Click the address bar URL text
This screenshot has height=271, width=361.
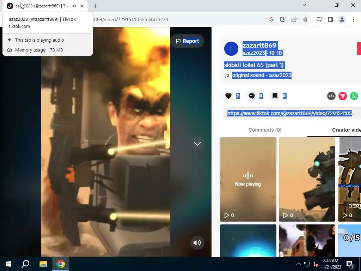[x=130, y=20]
